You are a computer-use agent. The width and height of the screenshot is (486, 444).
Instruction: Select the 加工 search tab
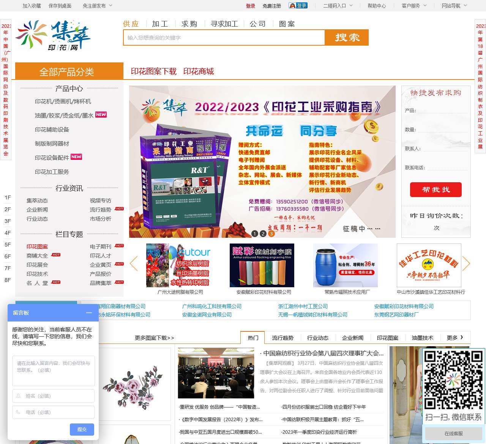pyautogui.click(x=160, y=24)
